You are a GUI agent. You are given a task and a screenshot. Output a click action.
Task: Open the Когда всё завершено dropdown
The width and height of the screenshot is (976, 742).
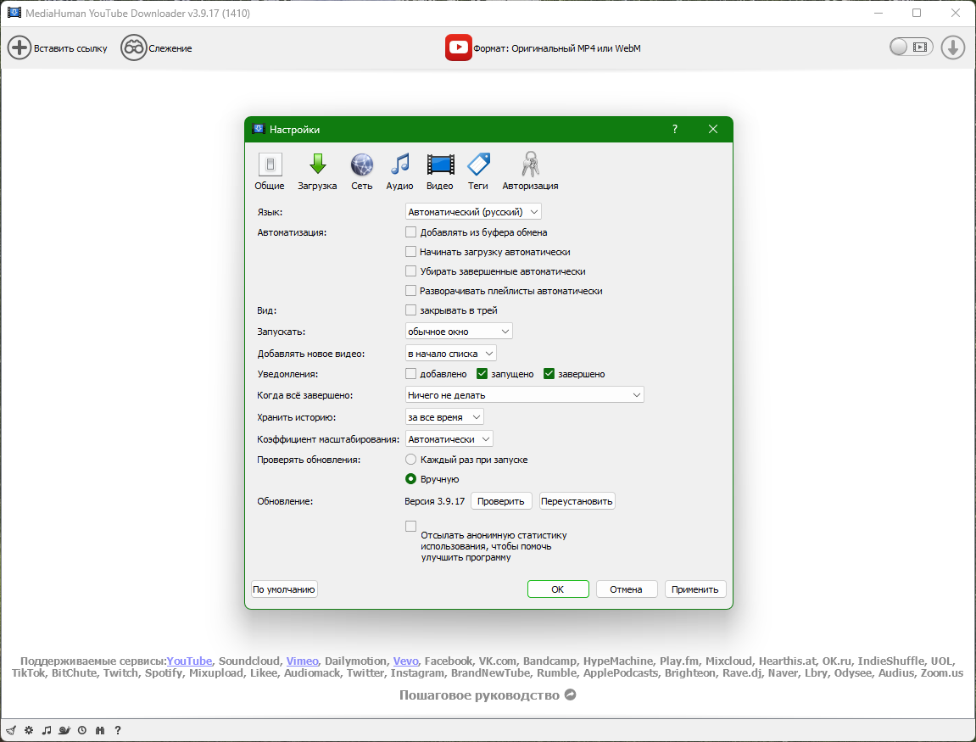tap(525, 395)
